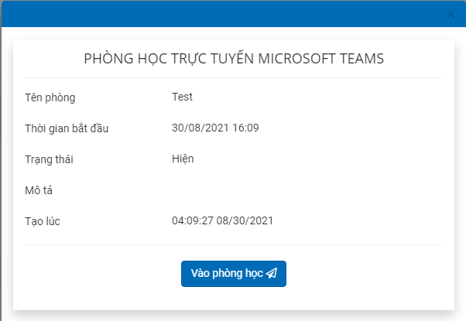Select the "Thời gian bắt đầu" label
This screenshot has width=466, height=321.
point(67,128)
